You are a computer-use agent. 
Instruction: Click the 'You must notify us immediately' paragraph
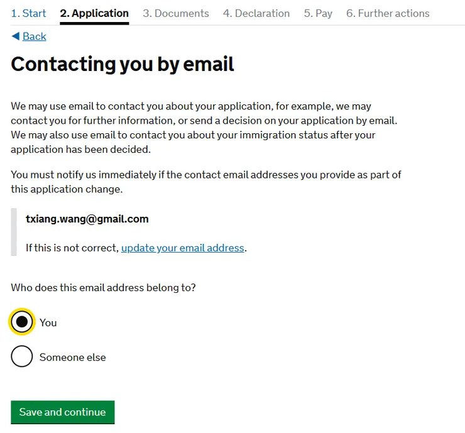point(205,182)
